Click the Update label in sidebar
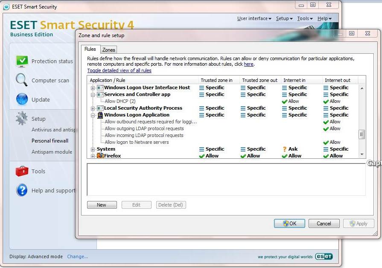The image size is (382, 268). (x=41, y=100)
